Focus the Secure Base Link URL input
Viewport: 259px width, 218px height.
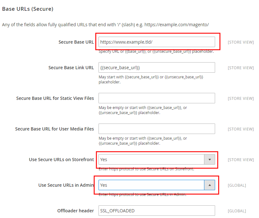[x=157, y=68]
